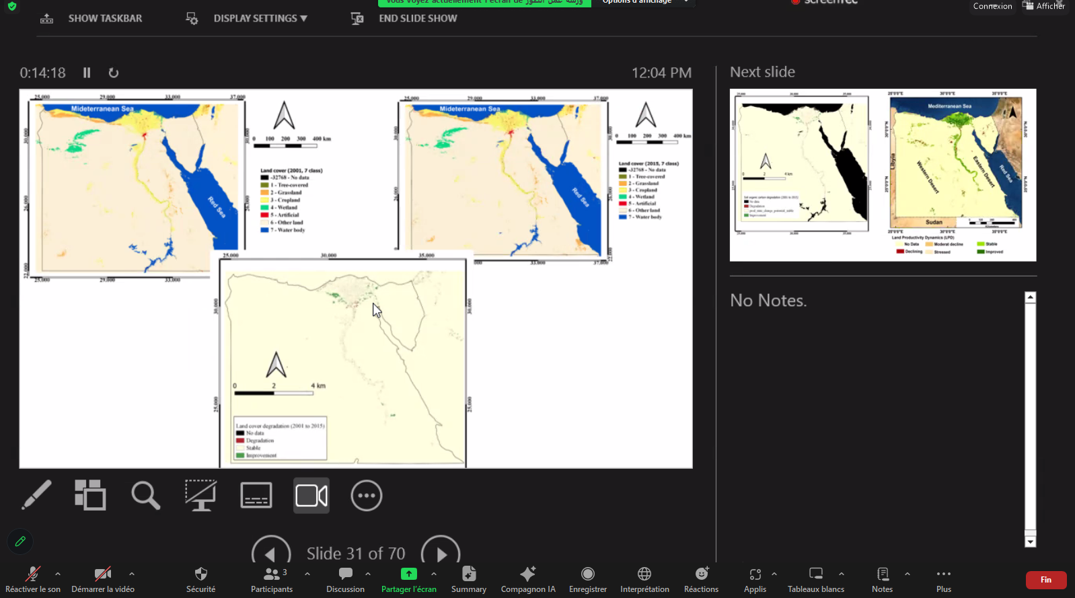Click the notes scrollbar up arrow
This screenshot has width=1075, height=598.
click(x=1030, y=297)
